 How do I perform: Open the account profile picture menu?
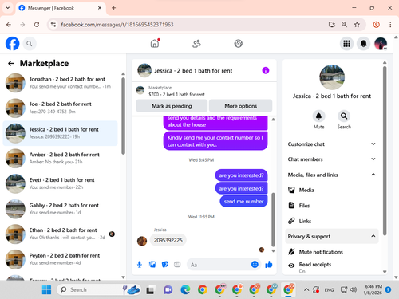coord(381,44)
